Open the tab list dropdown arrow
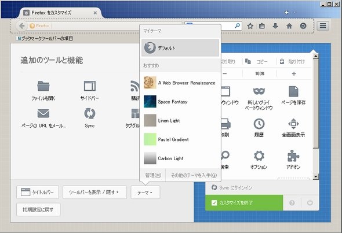The width and height of the screenshot is (342, 233). [294, 12]
